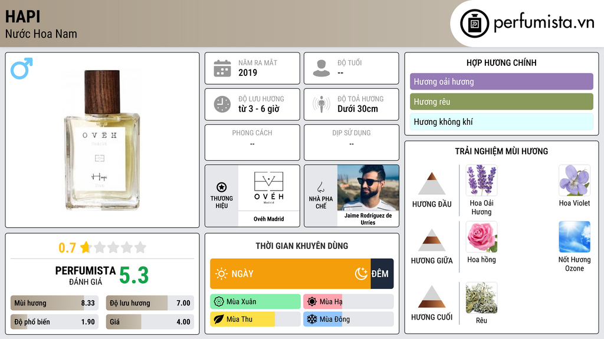Click the PHONG CÁCH style box

click(252, 142)
